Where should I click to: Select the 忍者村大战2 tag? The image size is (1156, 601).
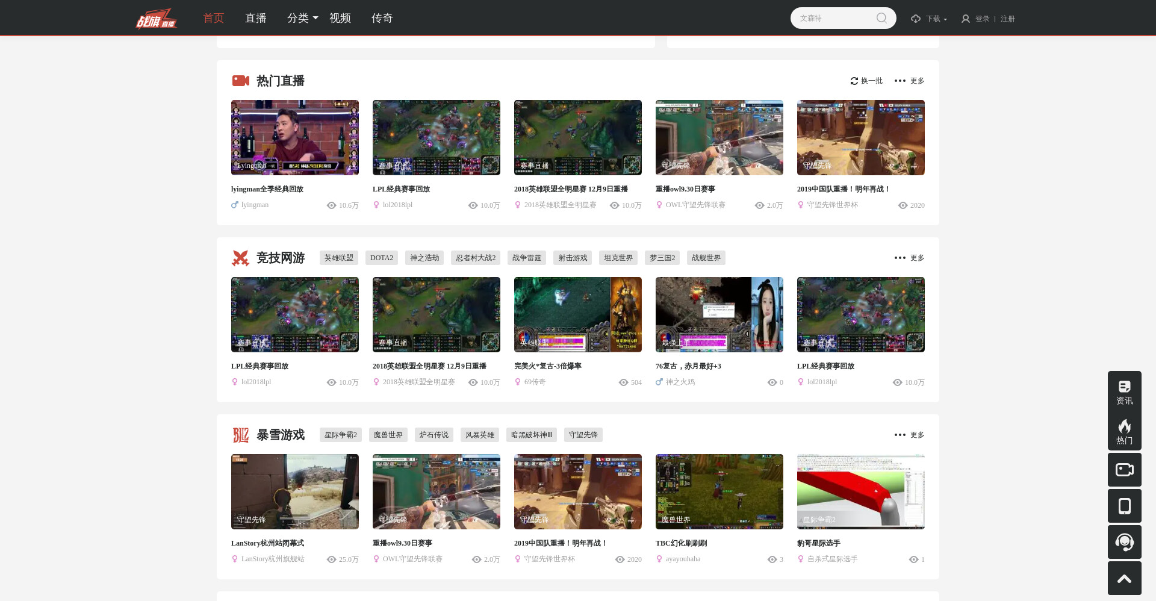point(476,258)
